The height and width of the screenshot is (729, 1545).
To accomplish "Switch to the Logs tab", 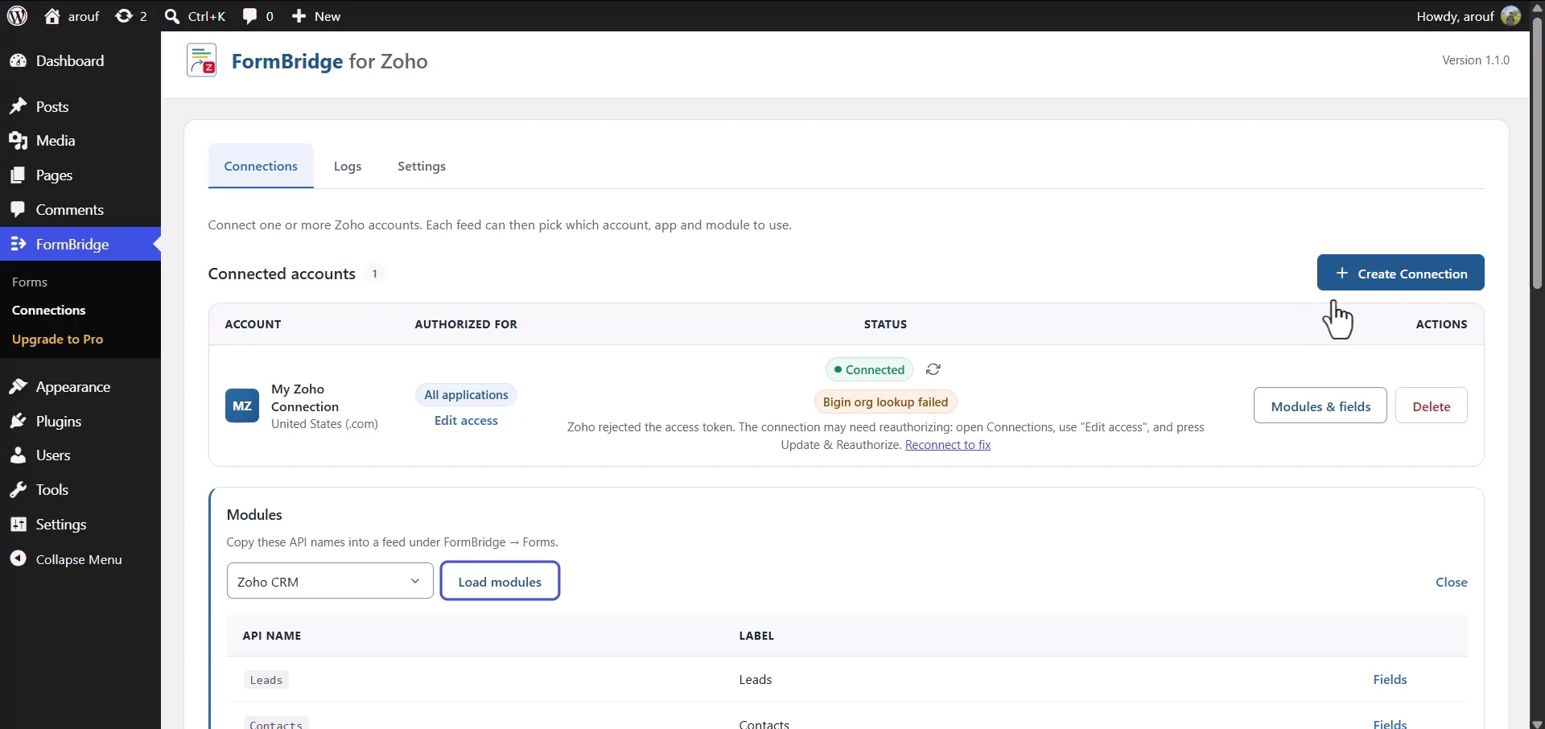I will [348, 167].
